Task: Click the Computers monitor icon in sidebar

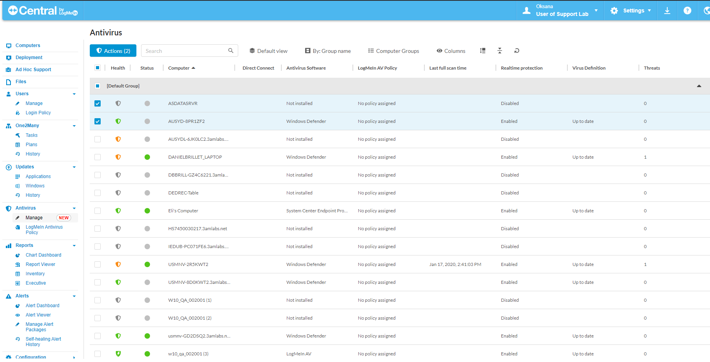Action: [9, 46]
